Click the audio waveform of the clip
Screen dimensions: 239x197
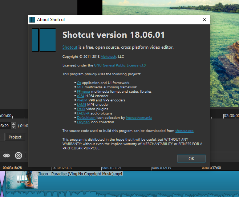click(122, 193)
